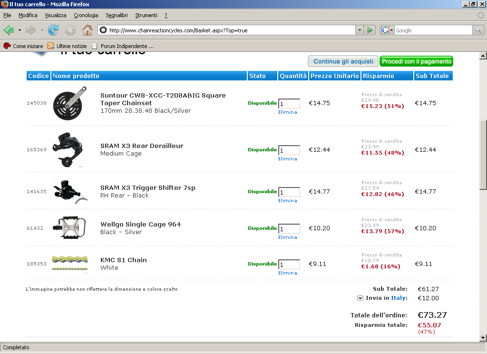Open the Visualizza menu
487x354 pixels.
tap(56, 15)
